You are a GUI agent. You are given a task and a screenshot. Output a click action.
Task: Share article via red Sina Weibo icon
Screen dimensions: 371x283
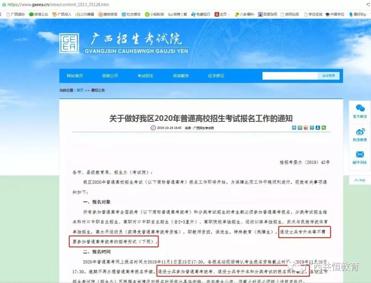point(306,128)
